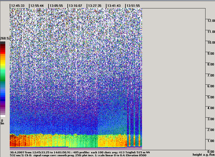This screenshot has height=157, width=215.
Task: Click the 'signal range corr' footer text
Action: 45,155
